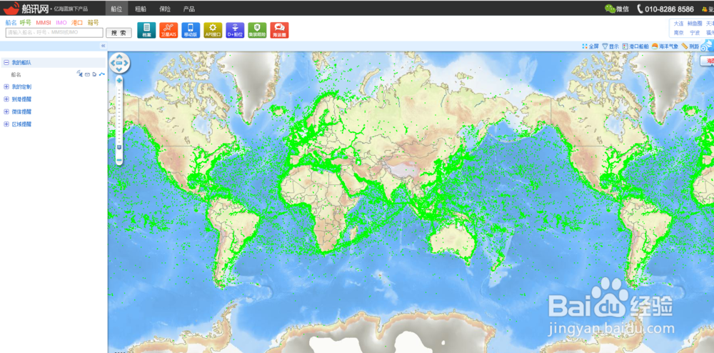
Task: Toggle 全屏 fullscreen mode
Action: pos(590,46)
